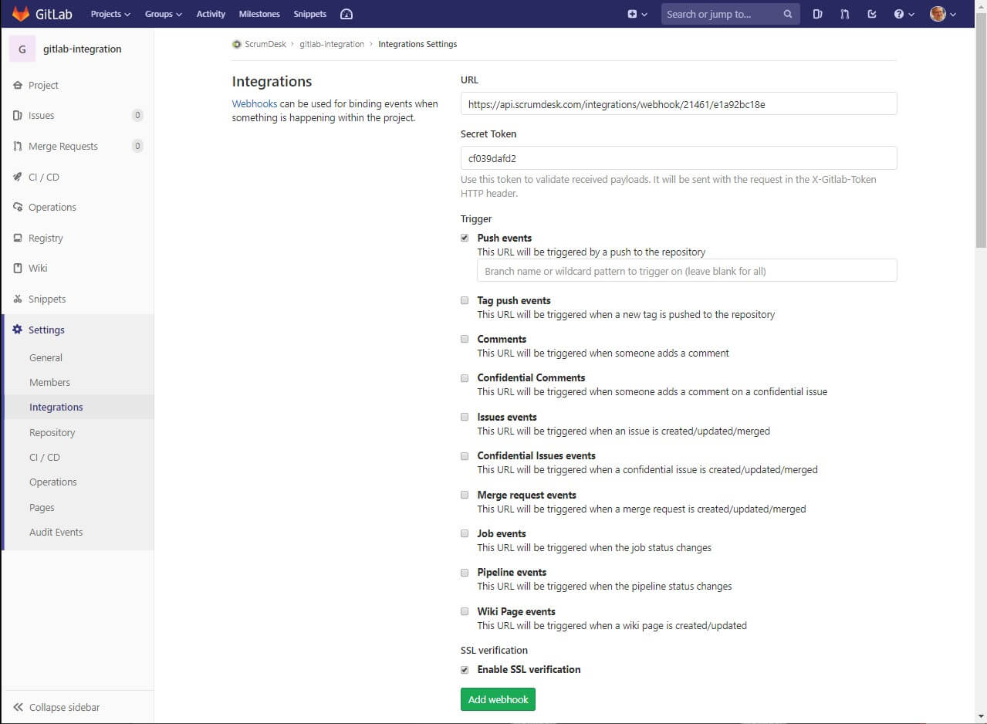The width and height of the screenshot is (987, 724).
Task: Open user menu chevron beside avatar
Action: (x=953, y=14)
